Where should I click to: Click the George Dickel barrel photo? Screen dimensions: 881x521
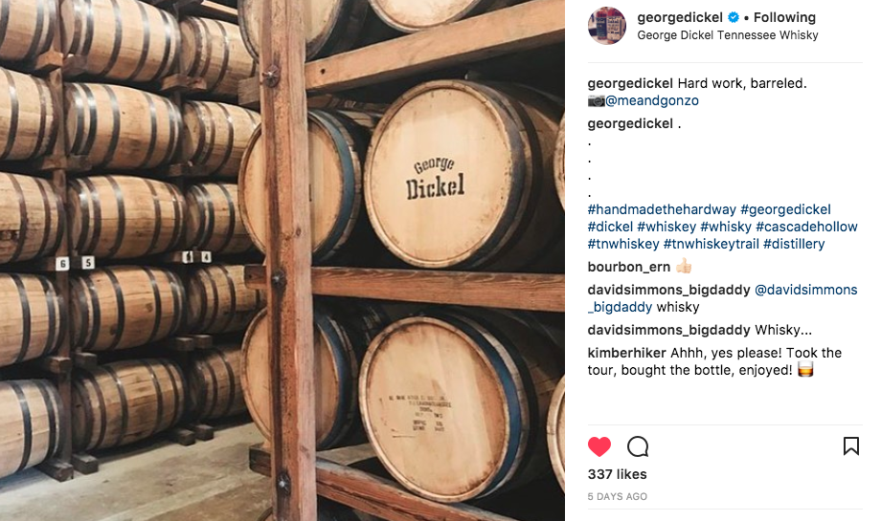tap(282, 260)
